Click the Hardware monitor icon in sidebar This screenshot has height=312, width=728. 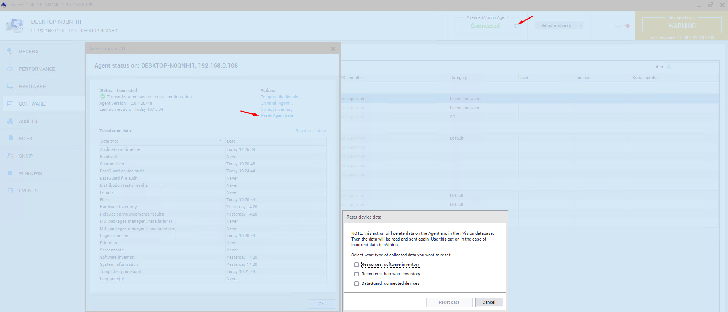[x=10, y=86]
